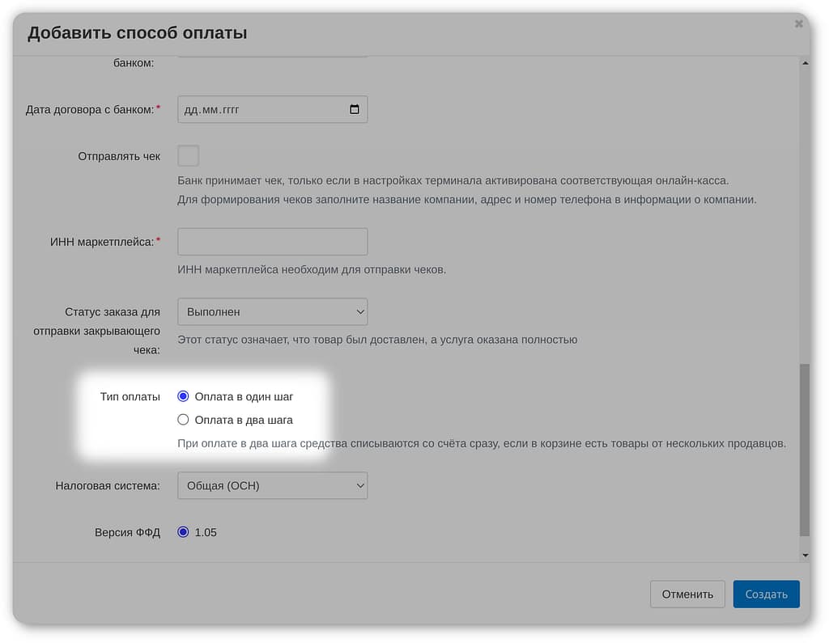Click the scrollbar down arrow
Viewport: 829px width, 643px height.
click(x=804, y=556)
